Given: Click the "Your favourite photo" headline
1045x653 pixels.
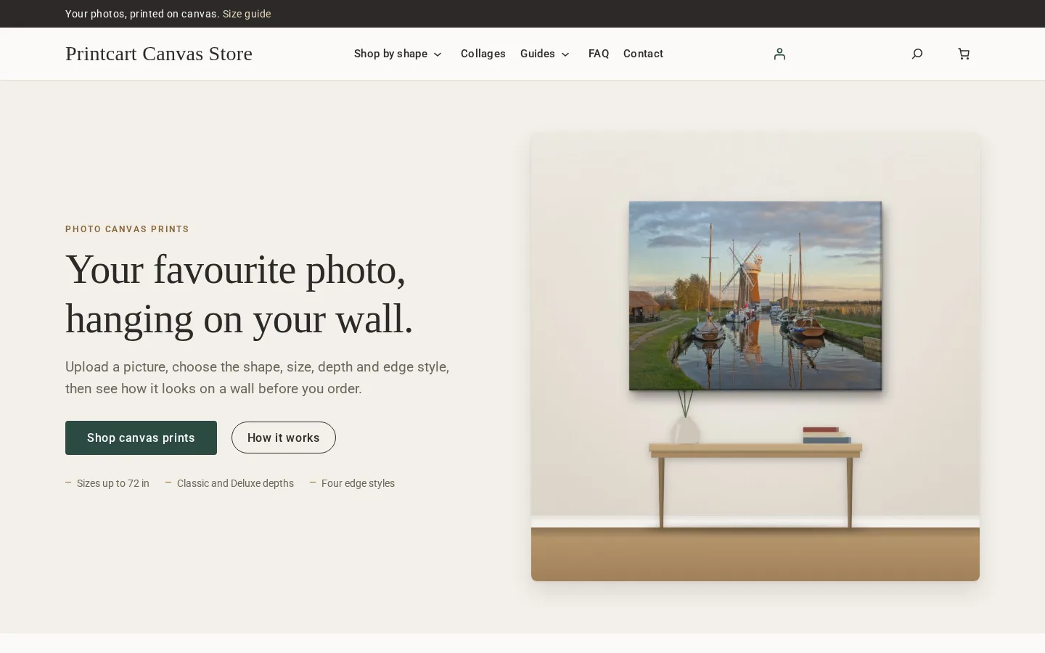Looking at the screenshot, I should pos(239,294).
